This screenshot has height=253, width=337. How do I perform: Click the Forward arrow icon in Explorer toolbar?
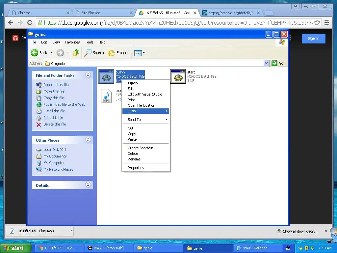tap(60, 53)
